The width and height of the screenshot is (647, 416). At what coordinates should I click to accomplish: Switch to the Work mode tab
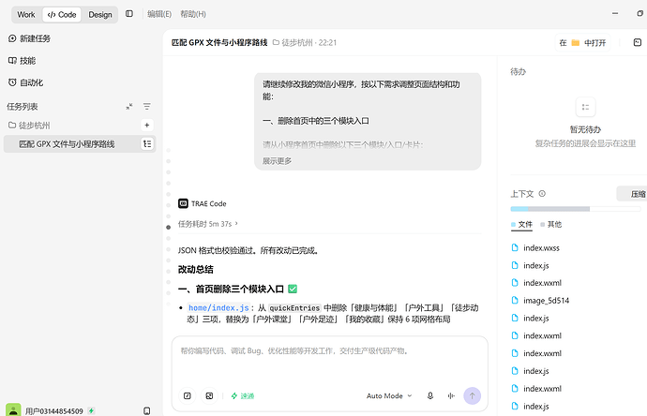pos(26,15)
